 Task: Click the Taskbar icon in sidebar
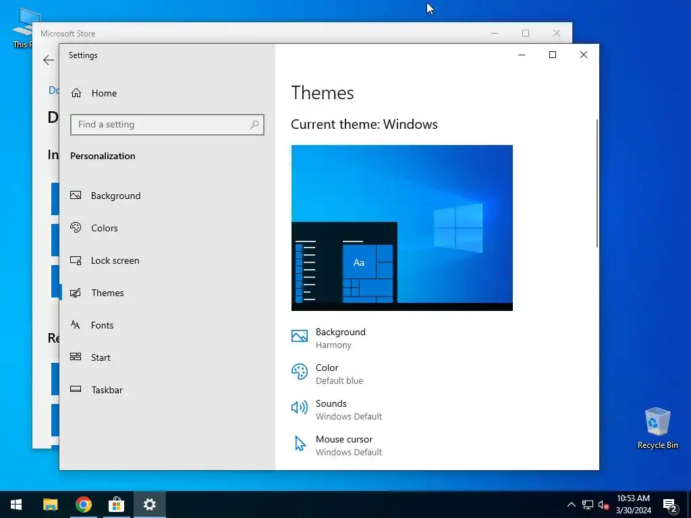(x=76, y=389)
